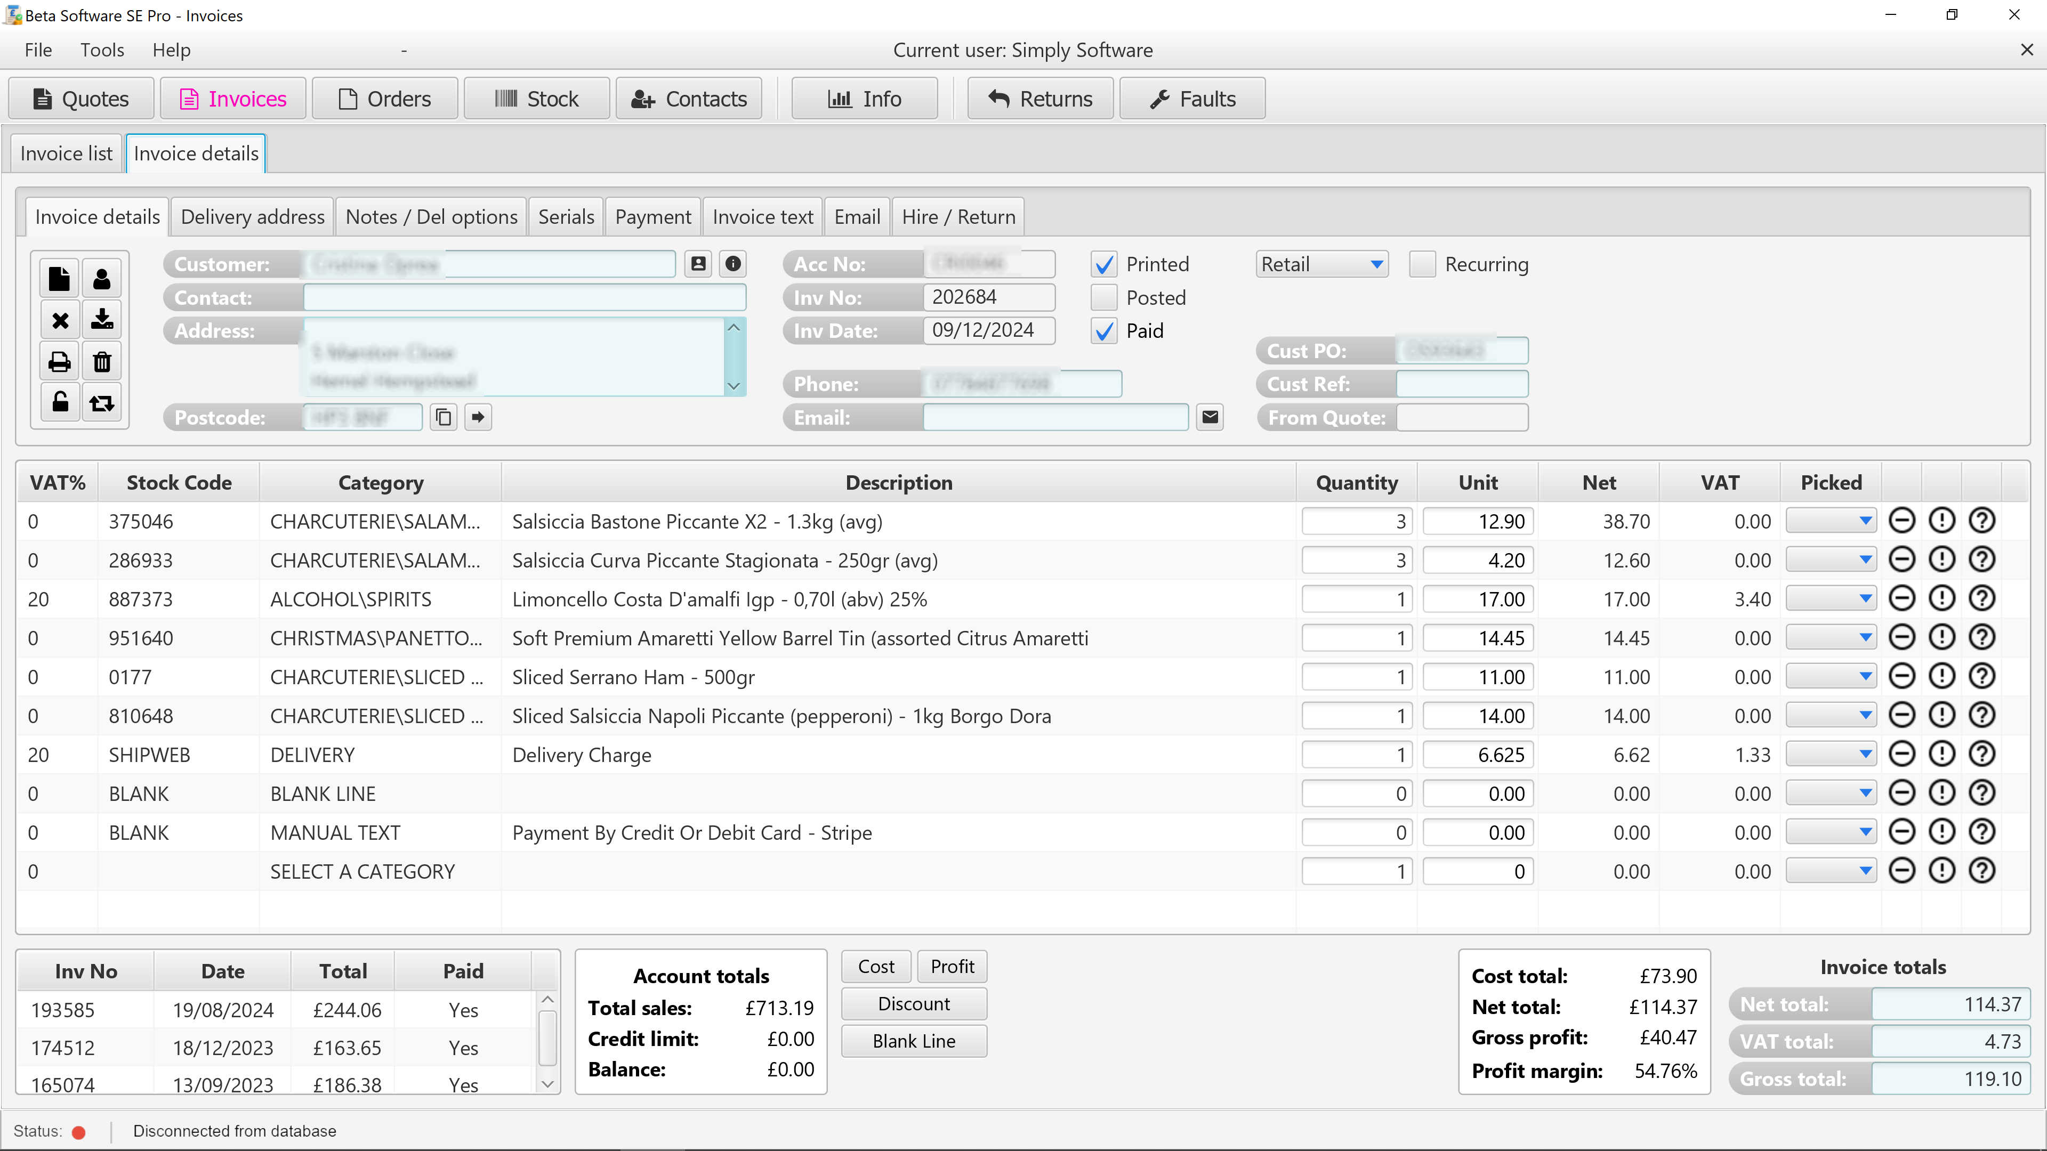Viewport: 2047px width, 1151px height.
Task: Unlock the invoice with padlock icon
Action: point(60,402)
